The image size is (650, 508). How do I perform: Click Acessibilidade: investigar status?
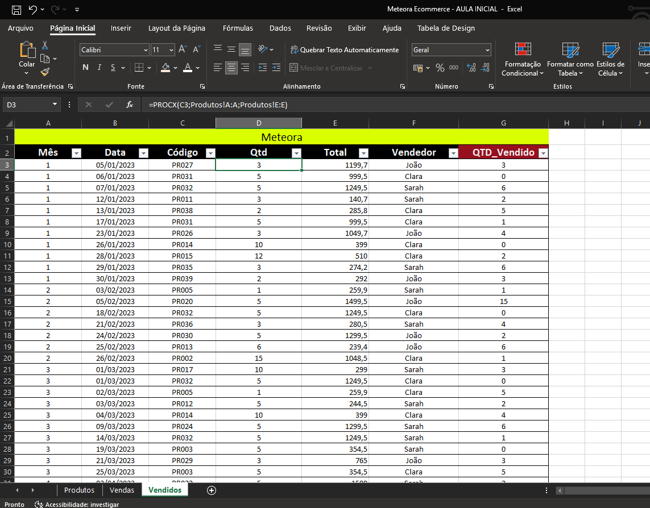point(77,504)
